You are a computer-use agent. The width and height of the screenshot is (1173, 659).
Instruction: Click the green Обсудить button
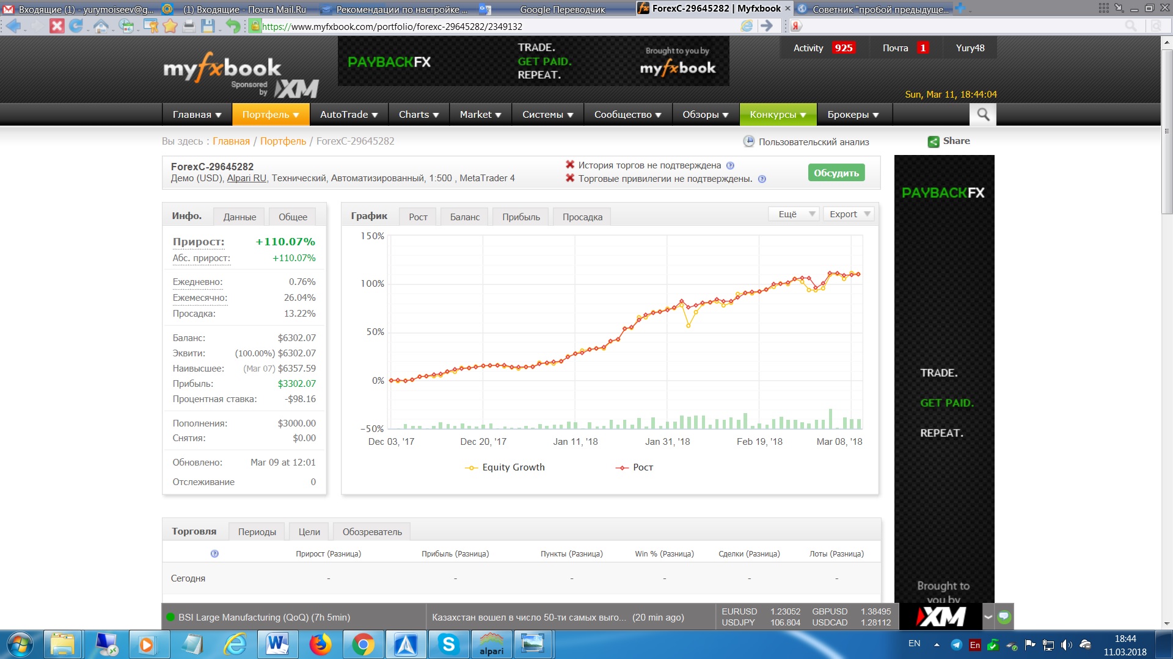[836, 173]
